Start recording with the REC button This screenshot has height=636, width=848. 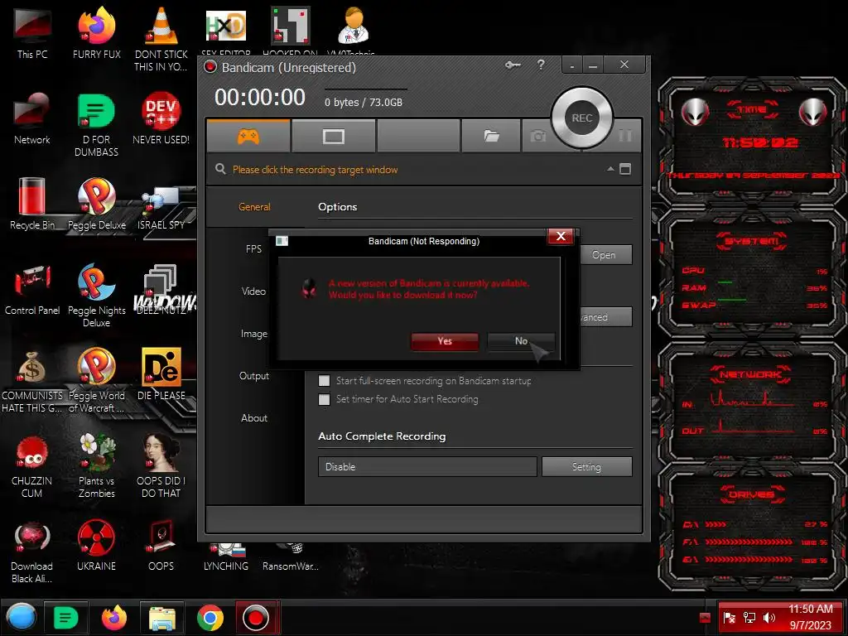(x=582, y=118)
